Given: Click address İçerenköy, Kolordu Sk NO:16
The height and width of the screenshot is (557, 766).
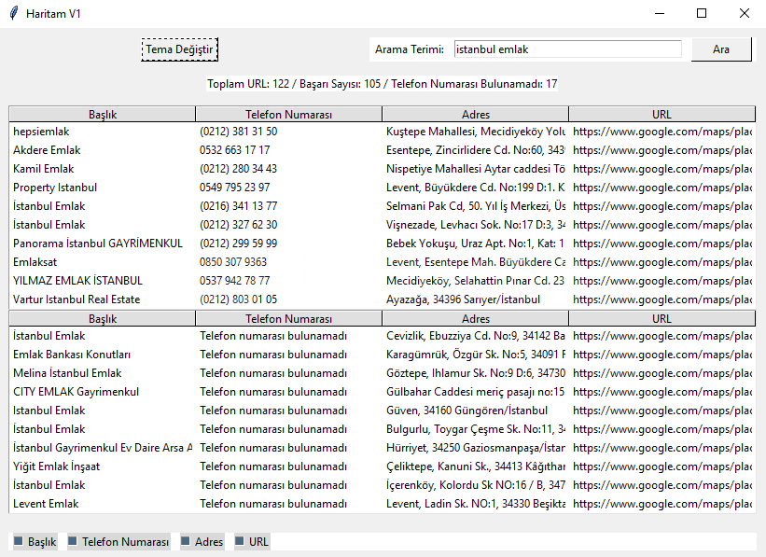Looking at the screenshot, I should point(476,484).
